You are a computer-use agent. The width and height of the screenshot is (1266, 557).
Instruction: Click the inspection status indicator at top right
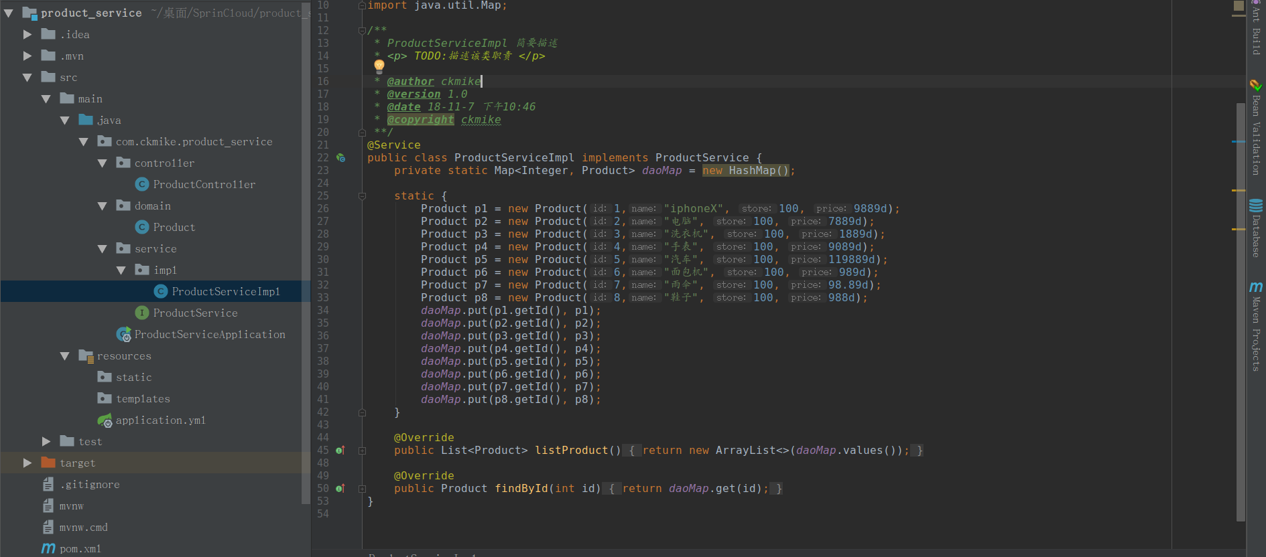1239,5
